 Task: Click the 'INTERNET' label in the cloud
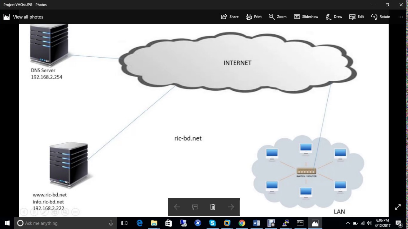point(237,63)
